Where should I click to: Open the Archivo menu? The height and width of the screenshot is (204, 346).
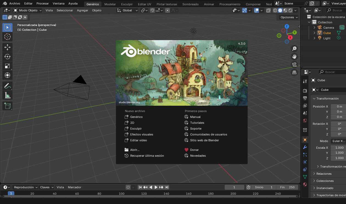15,4
